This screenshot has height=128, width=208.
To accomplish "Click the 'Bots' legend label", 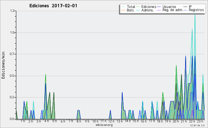I will 130,10.
